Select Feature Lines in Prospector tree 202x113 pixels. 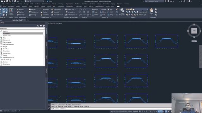pyautogui.click(x=7, y=35)
